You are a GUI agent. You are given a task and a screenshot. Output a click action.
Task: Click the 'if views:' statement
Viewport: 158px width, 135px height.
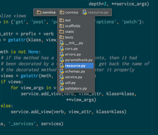click(12, 82)
